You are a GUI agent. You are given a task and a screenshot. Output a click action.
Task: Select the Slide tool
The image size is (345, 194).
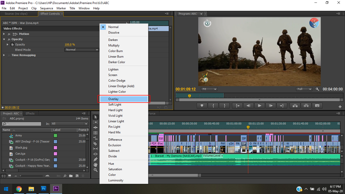(x=95, y=154)
